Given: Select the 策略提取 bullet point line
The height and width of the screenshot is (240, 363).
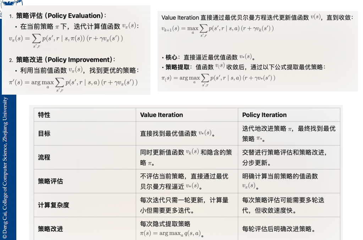Looking at the screenshot, I should (x=244, y=67).
